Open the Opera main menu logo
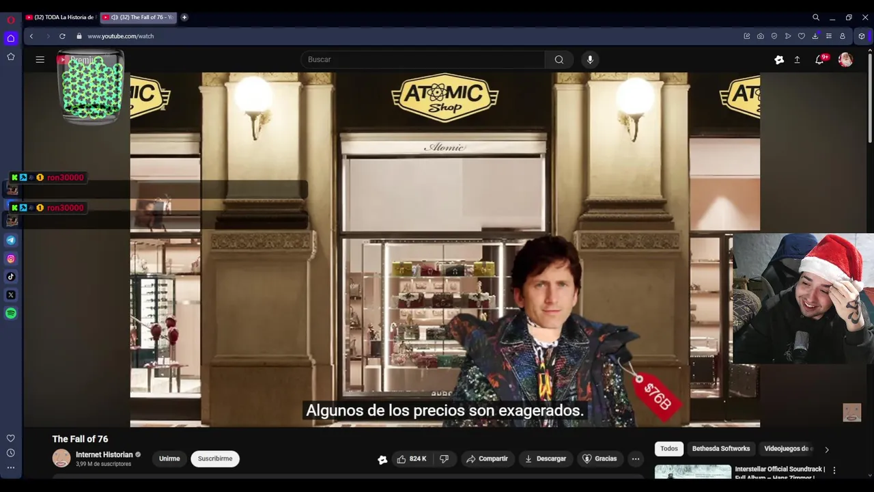Screen dimensions: 874x492 pyautogui.click(x=10, y=20)
